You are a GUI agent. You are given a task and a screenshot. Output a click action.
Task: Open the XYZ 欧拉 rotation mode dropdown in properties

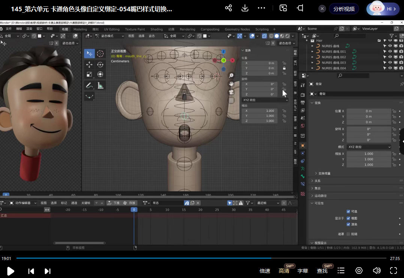[x=369, y=147]
